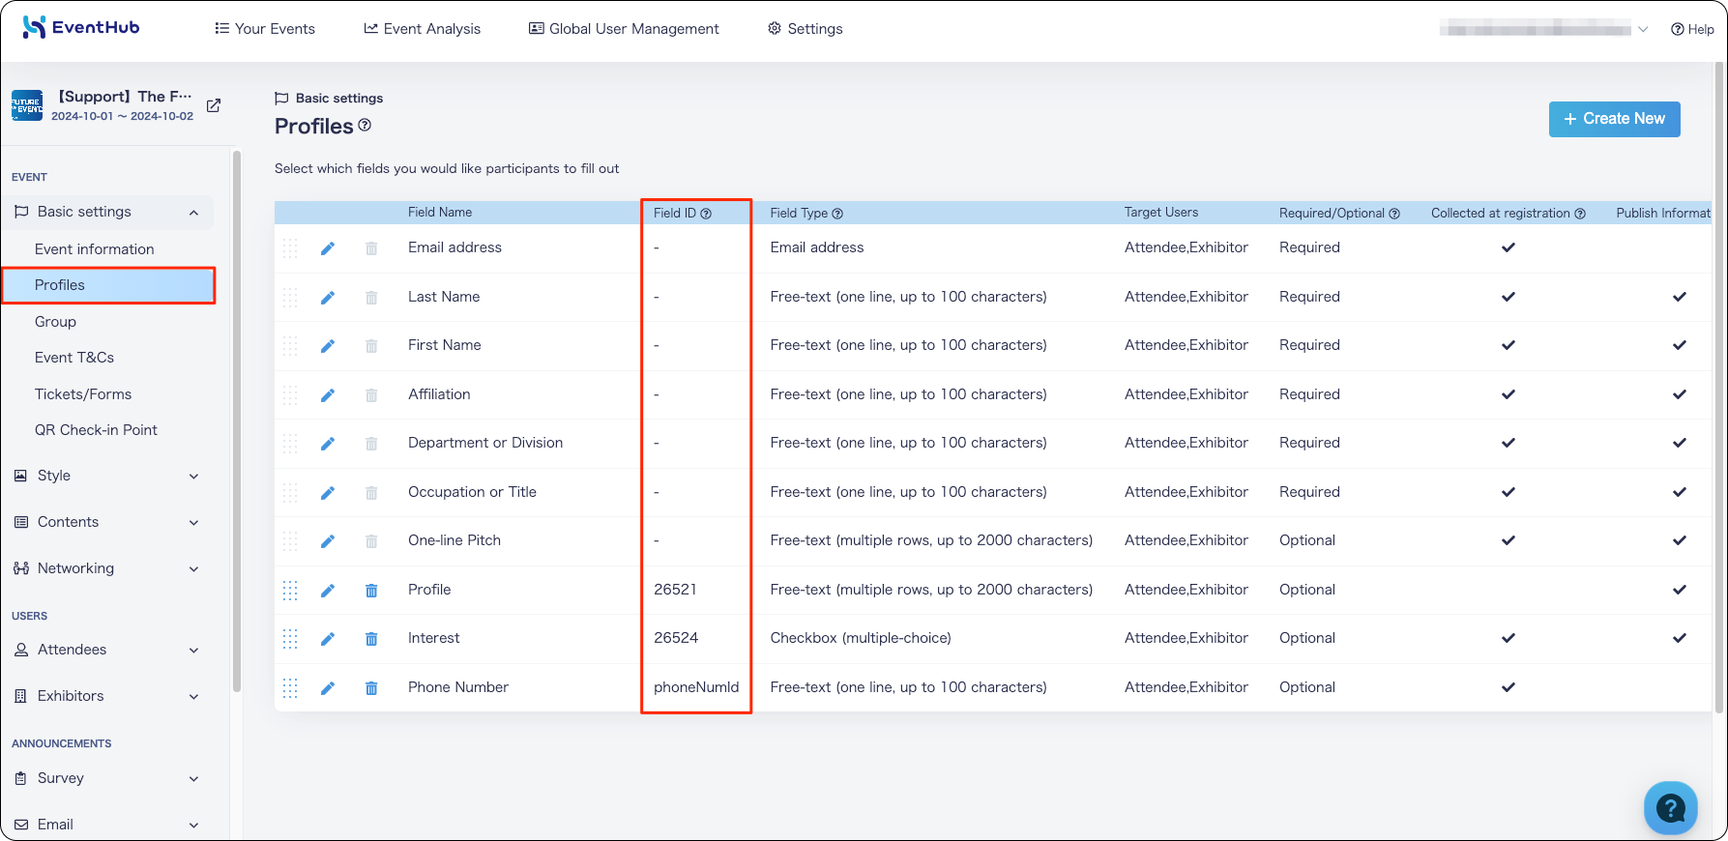
Task: Edit the Phone Number field
Action: point(328,688)
